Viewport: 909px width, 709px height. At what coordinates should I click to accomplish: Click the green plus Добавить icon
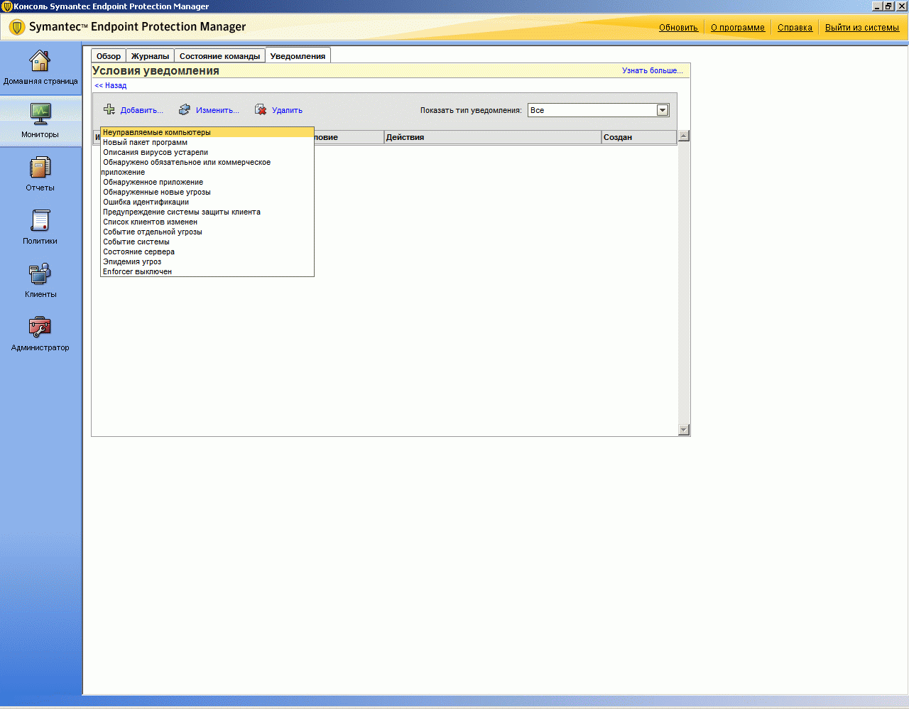tap(109, 109)
